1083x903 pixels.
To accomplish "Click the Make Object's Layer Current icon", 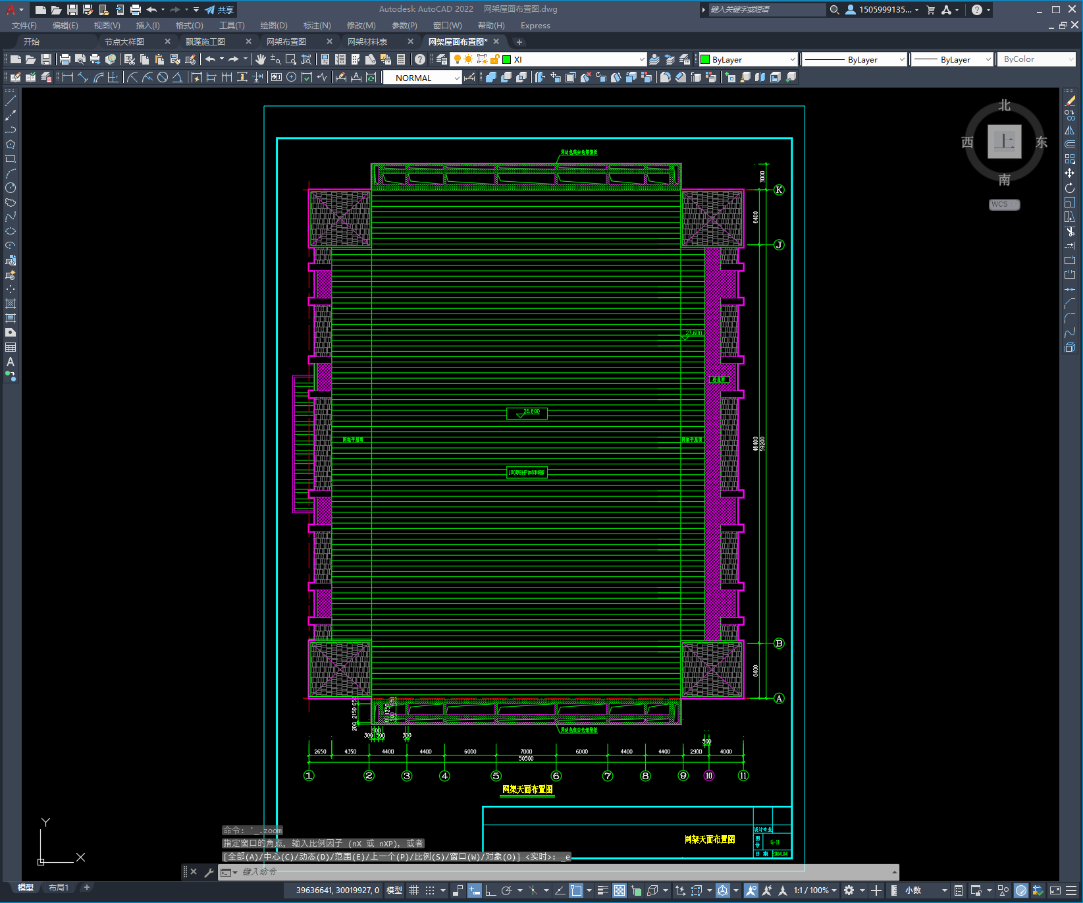I will 654,59.
